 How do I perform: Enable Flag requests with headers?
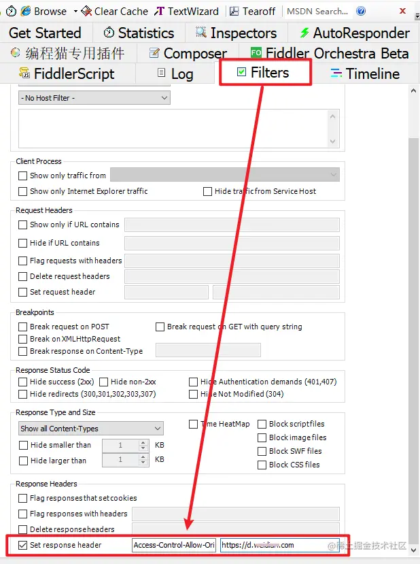pyautogui.click(x=22, y=261)
